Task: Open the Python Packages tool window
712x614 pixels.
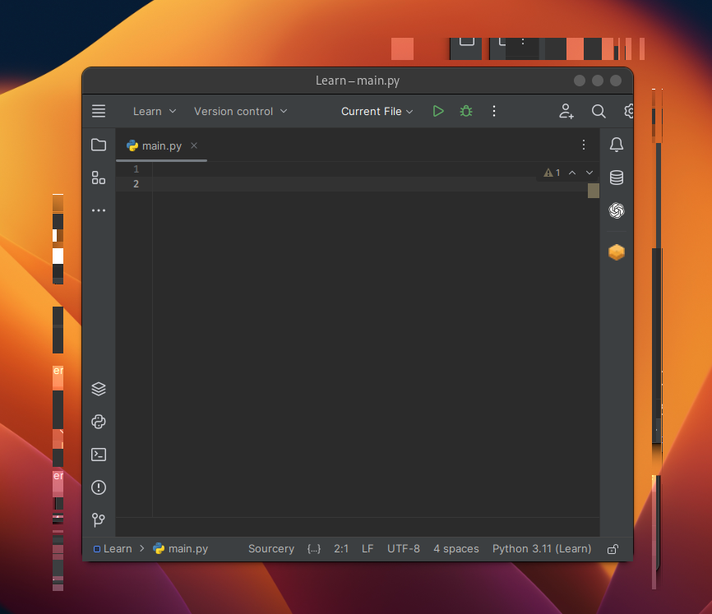Action: [x=99, y=422]
